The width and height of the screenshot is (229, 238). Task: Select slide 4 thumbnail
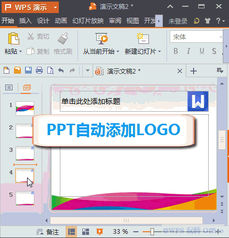pos(24,175)
